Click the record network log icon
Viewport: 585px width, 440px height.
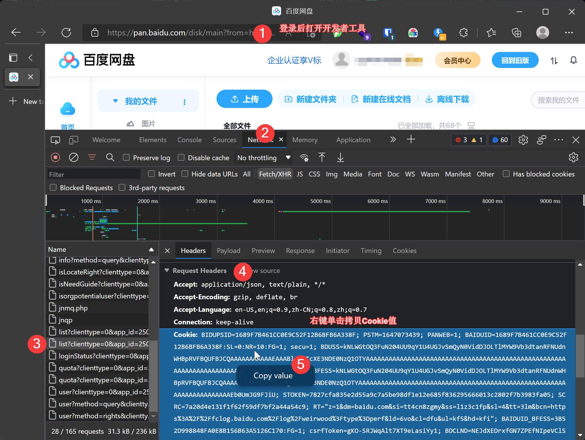(55, 158)
